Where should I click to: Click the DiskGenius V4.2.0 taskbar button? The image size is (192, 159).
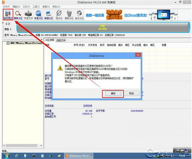pyautogui.click(x=78, y=156)
